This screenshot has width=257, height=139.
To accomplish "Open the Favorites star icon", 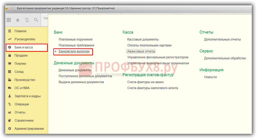I will [18, 20].
